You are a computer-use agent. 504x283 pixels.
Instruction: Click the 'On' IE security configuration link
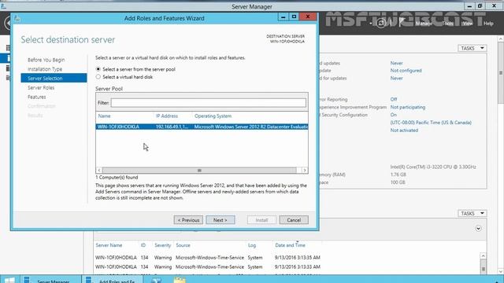tap(394, 115)
